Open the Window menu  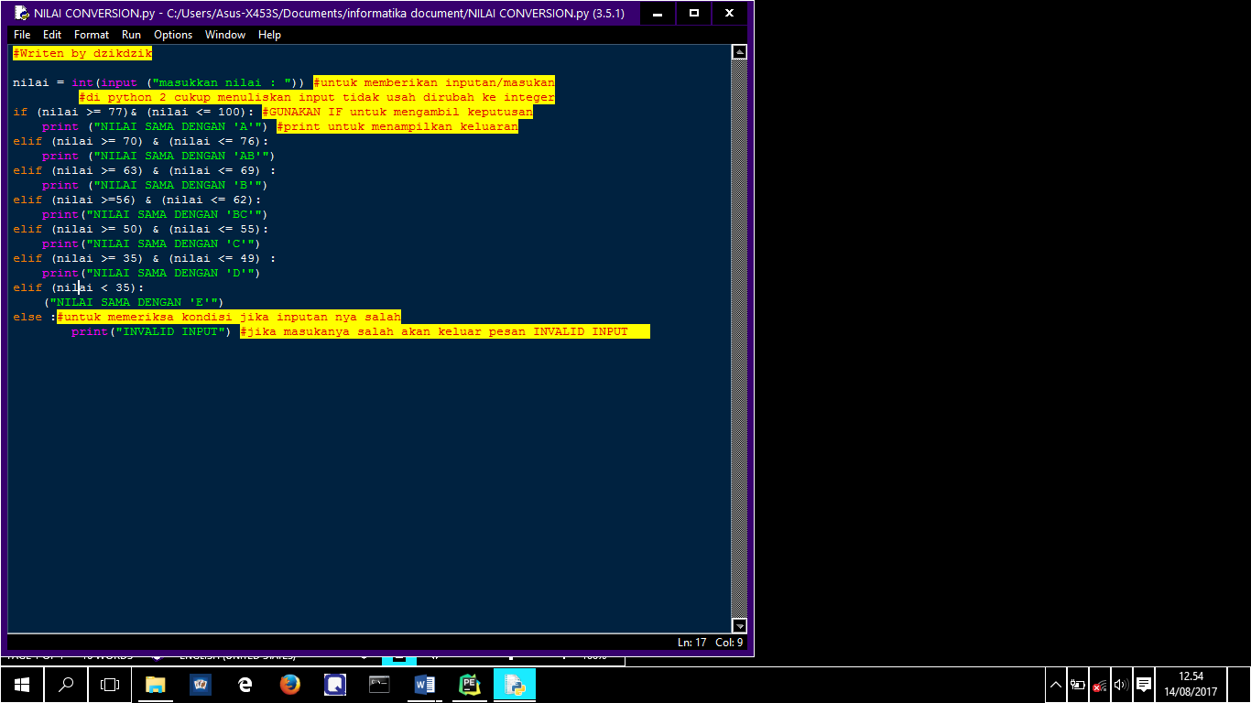(x=225, y=35)
